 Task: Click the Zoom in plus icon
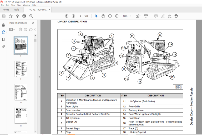[117, 16]
